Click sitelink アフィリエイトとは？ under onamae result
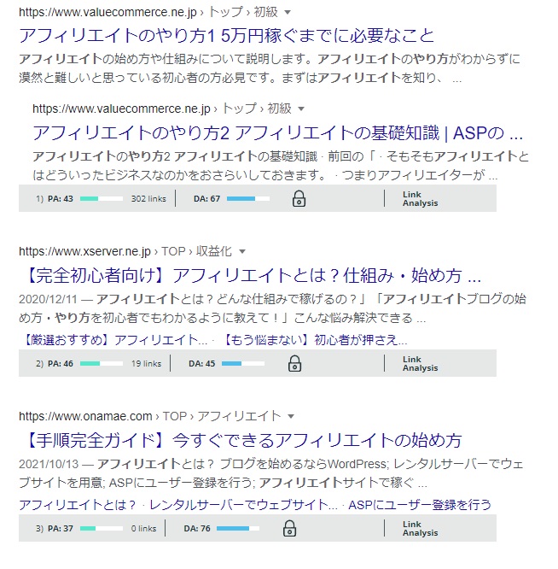Image resolution: width=558 pixels, height=569 pixels. pyautogui.click(x=78, y=505)
